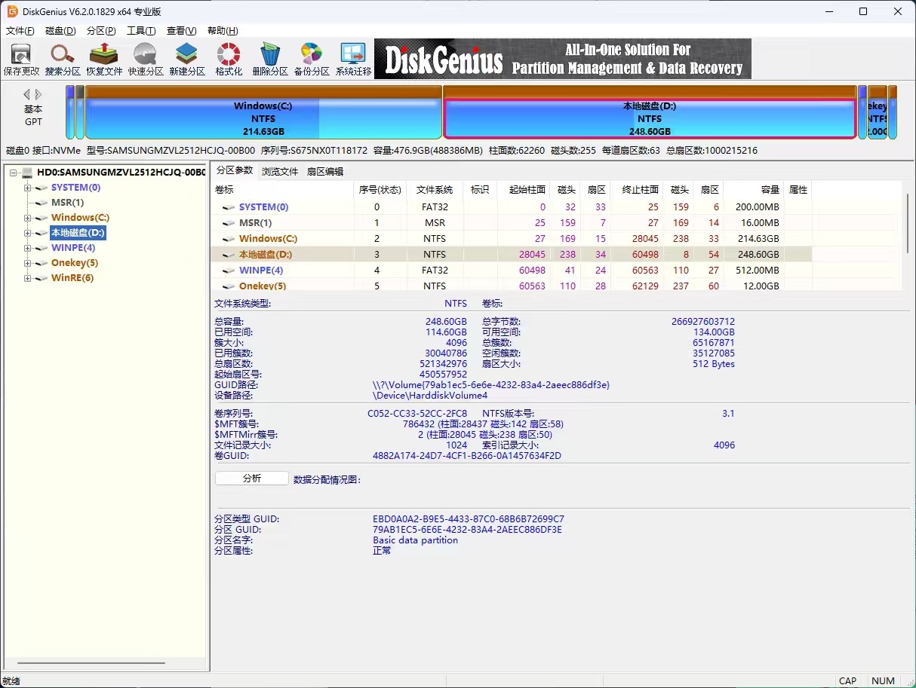This screenshot has height=688, width=916.
Task: Click the drive icon beside MSR(1) in table
Action: coord(229,223)
